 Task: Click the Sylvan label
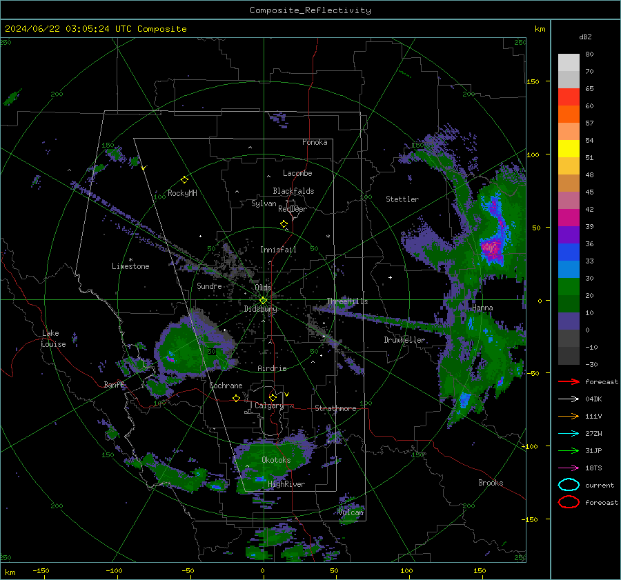[264, 203]
